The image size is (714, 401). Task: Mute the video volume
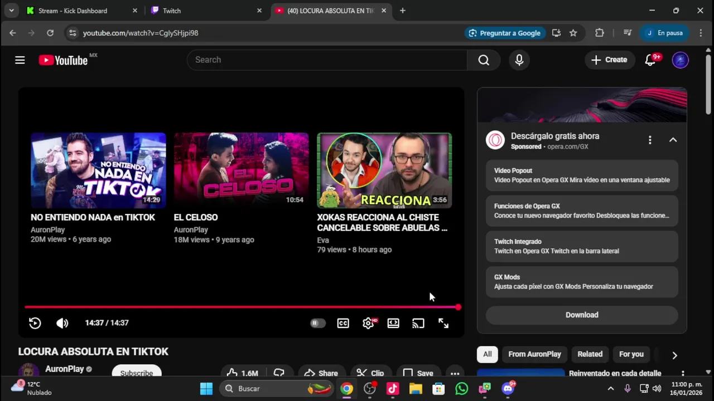pyautogui.click(x=62, y=323)
